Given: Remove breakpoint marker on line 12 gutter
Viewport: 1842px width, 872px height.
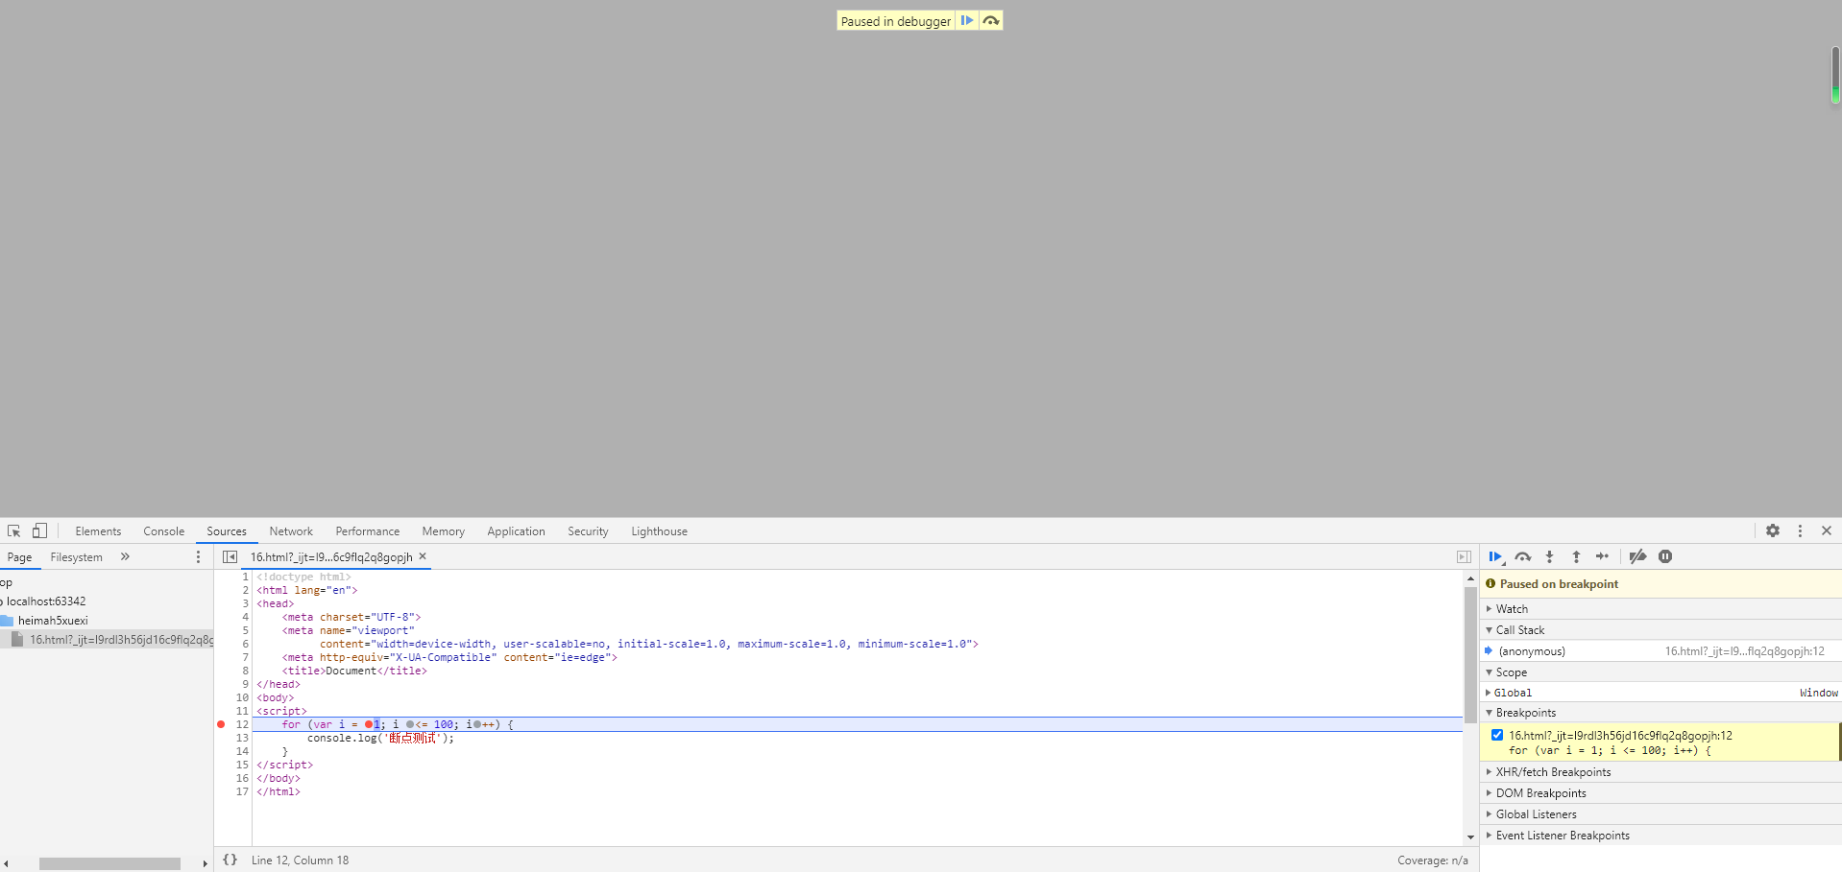Looking at the screenshot, I should pyautogui.click(x=222, y=724).
